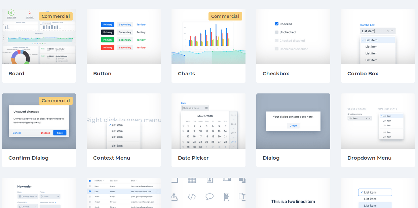Click the filing cabinet icon
Image resolution: width=418 pixels, height=208 pixels.
click(x=227, y=197)
